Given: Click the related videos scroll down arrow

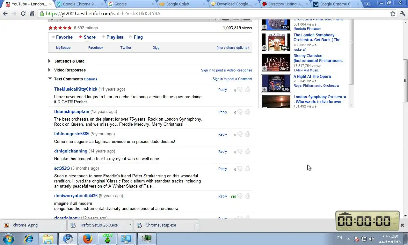Looking at the screenshot, I should pos(351,105).
